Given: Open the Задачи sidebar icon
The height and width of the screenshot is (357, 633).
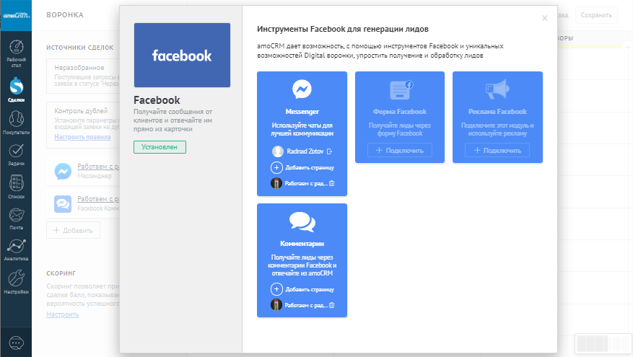Looking at the screenshot, I should (16, 151).
